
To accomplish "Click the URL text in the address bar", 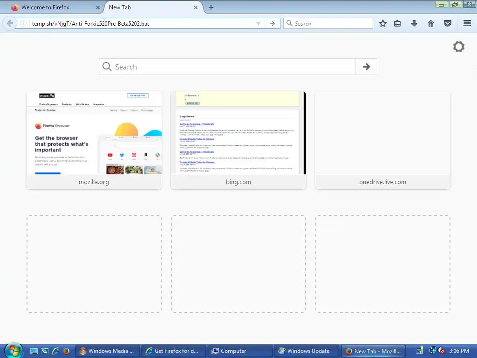I will pos(90,24).
